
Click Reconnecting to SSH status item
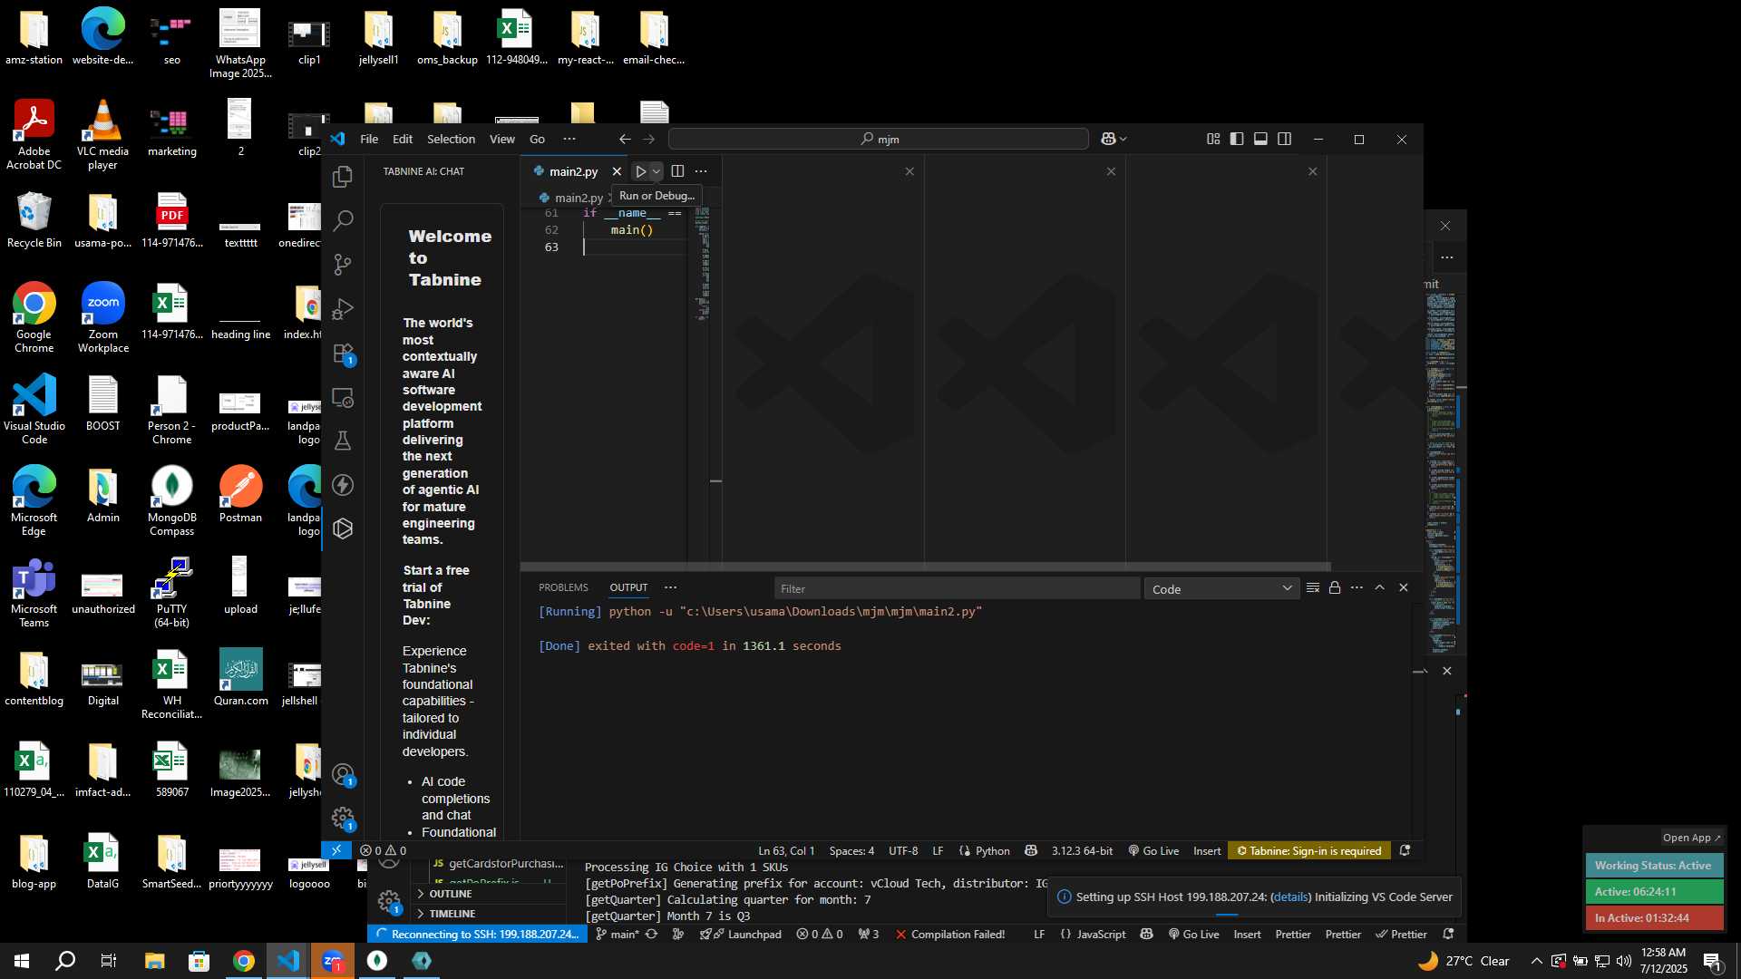[x=477, y=934]
